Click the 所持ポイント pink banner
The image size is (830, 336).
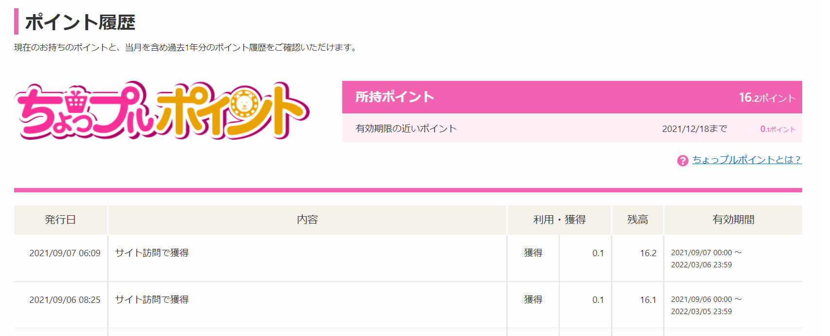tap(572, 97)
